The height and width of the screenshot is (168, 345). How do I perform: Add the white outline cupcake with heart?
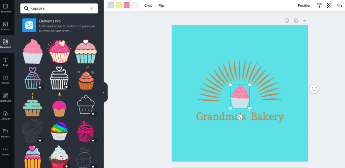point(59,78)
